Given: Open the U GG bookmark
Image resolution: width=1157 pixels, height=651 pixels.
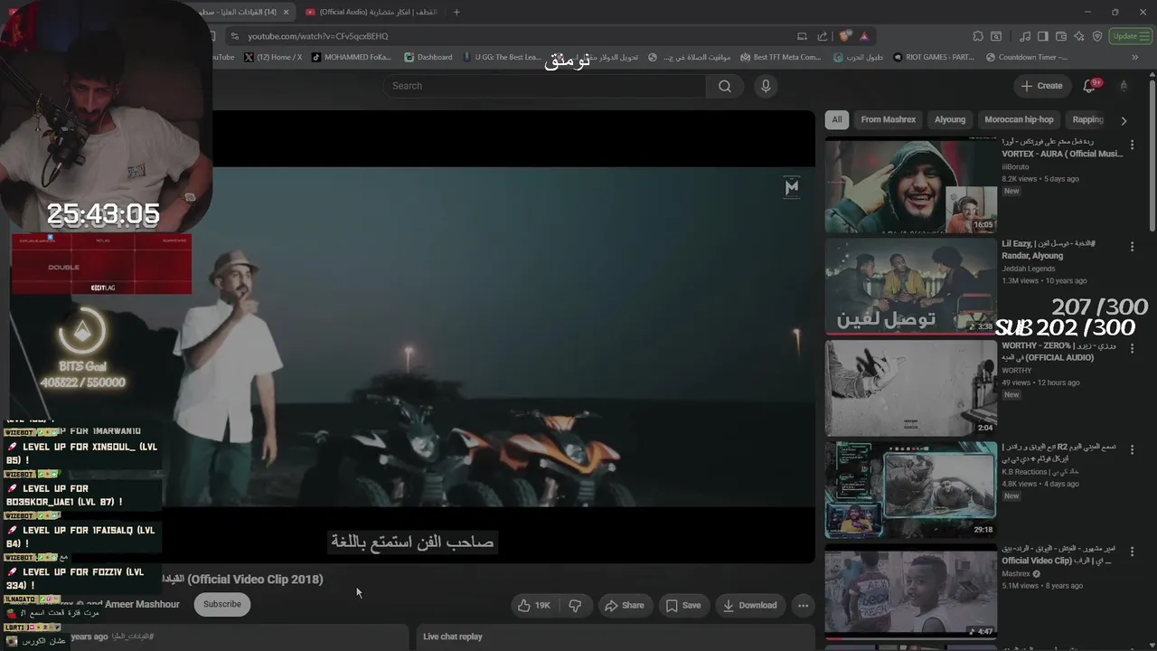Looking at the screenshot, I should coord(502,57).
